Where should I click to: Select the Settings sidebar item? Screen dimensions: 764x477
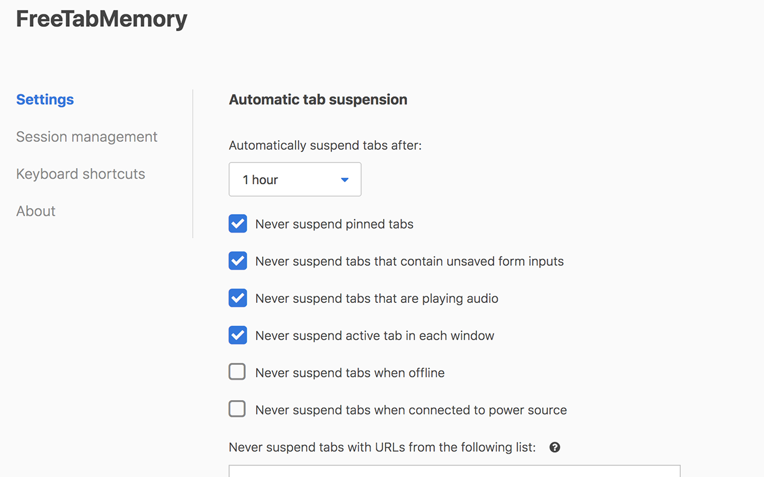click(45, 100)
